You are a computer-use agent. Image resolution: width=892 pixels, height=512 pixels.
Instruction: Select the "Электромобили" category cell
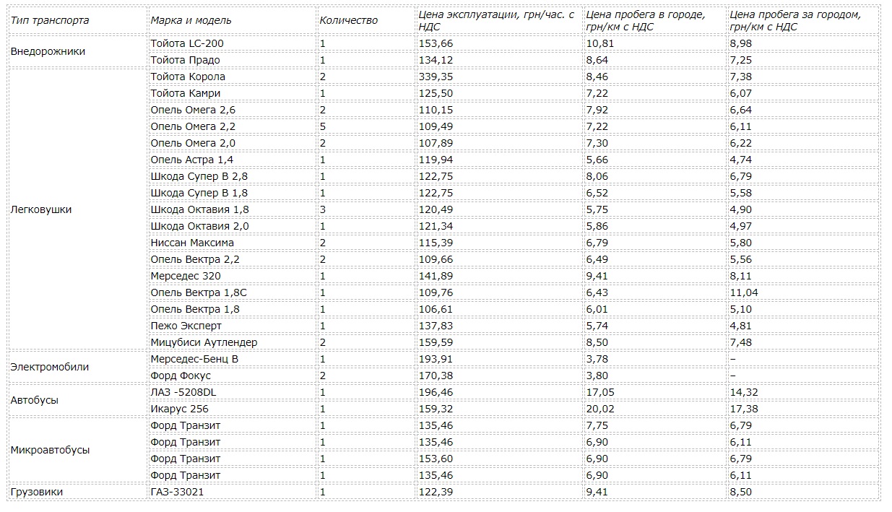tap(50, 367)
